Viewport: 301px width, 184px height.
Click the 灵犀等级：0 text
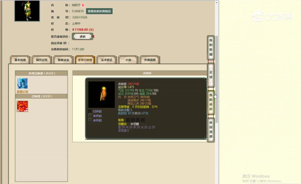pyautogui.click(x=126, y=107)
